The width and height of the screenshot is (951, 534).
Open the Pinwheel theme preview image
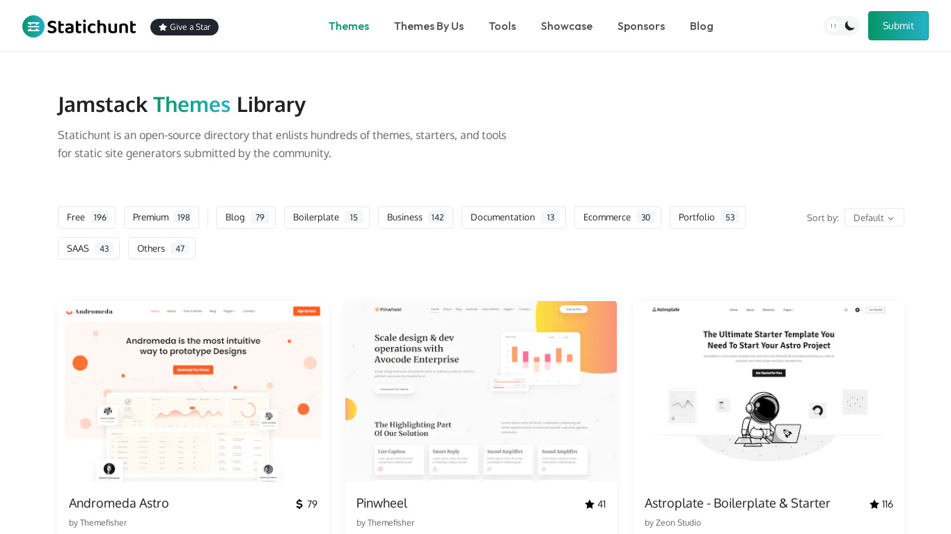481,391
